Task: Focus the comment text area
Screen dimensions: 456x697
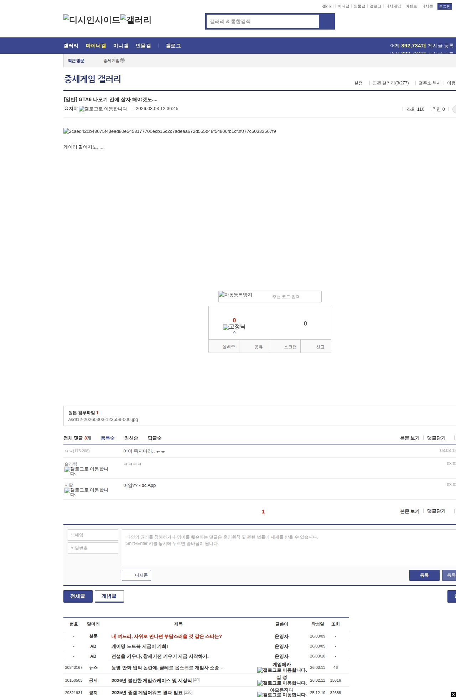Action: 289,548
